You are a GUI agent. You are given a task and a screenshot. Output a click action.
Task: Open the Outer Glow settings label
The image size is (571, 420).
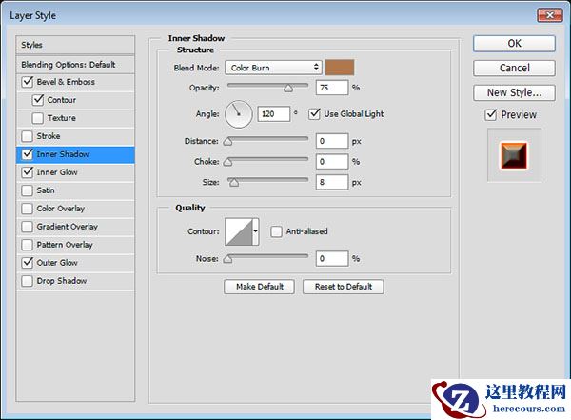(x=57, y=263)
